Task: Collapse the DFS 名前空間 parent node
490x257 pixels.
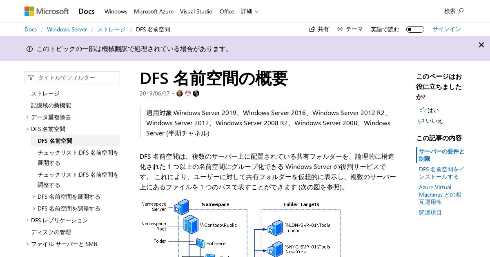Action: pyautogui.click(x=27, y=129)
